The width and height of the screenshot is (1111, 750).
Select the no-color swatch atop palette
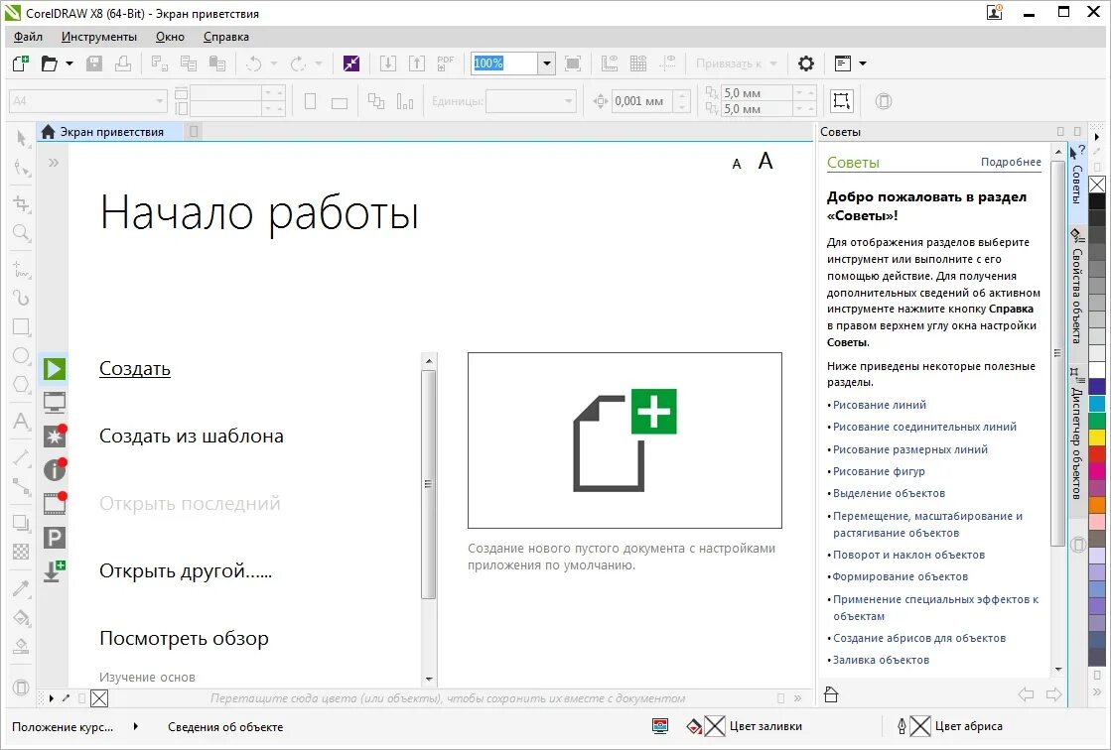tap(1097, 185)
